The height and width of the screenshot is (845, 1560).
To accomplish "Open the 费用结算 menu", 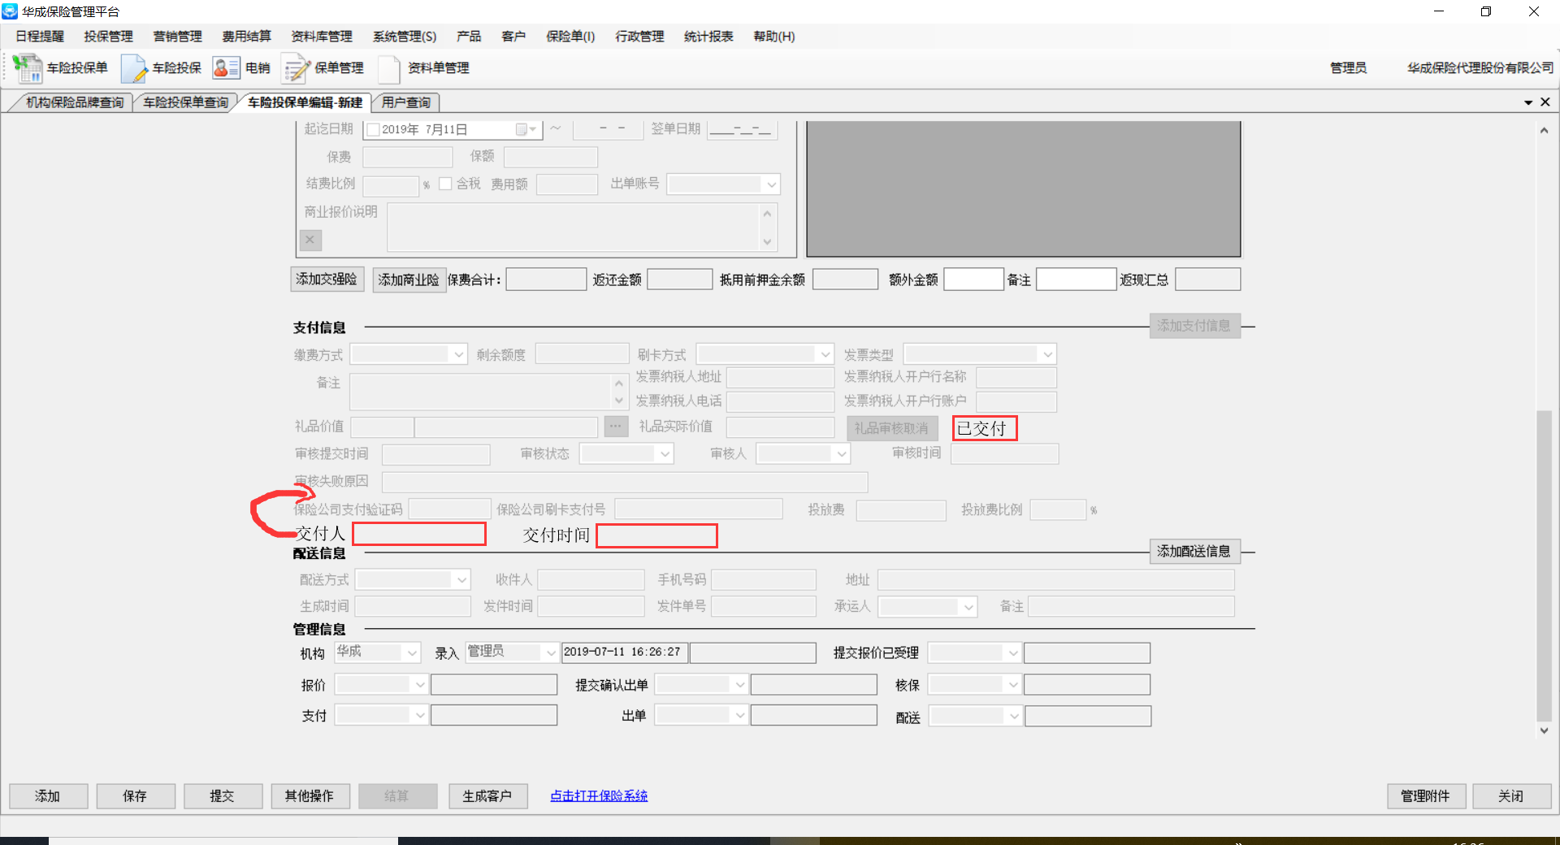I will 247,37.
